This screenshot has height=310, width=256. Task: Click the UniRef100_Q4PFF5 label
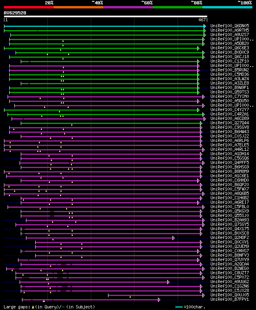point(230,162)
